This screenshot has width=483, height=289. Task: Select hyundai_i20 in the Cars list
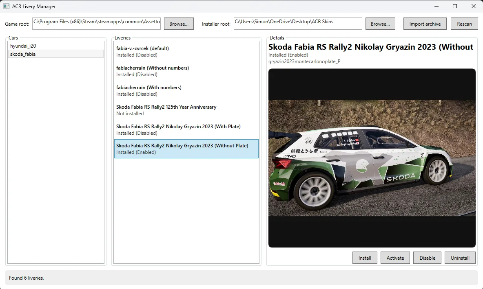point(56,46)
